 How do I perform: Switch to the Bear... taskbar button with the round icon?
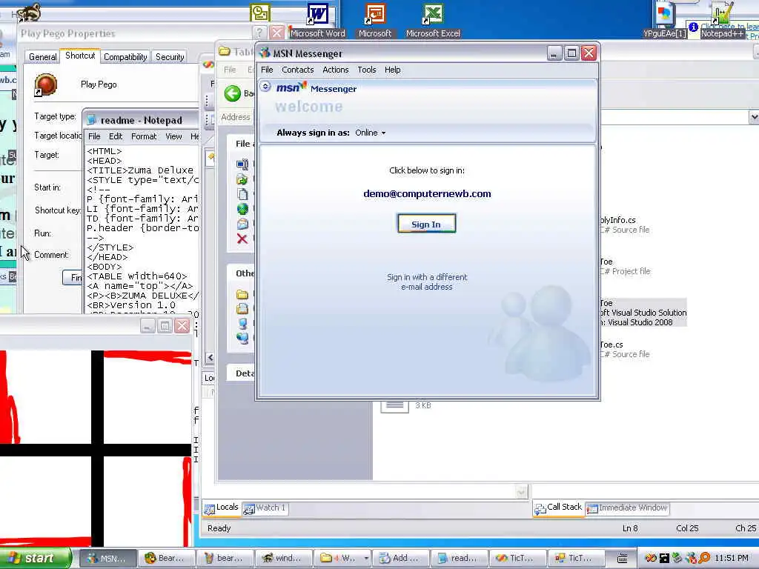pyautogui.click(x=167, y=558)
